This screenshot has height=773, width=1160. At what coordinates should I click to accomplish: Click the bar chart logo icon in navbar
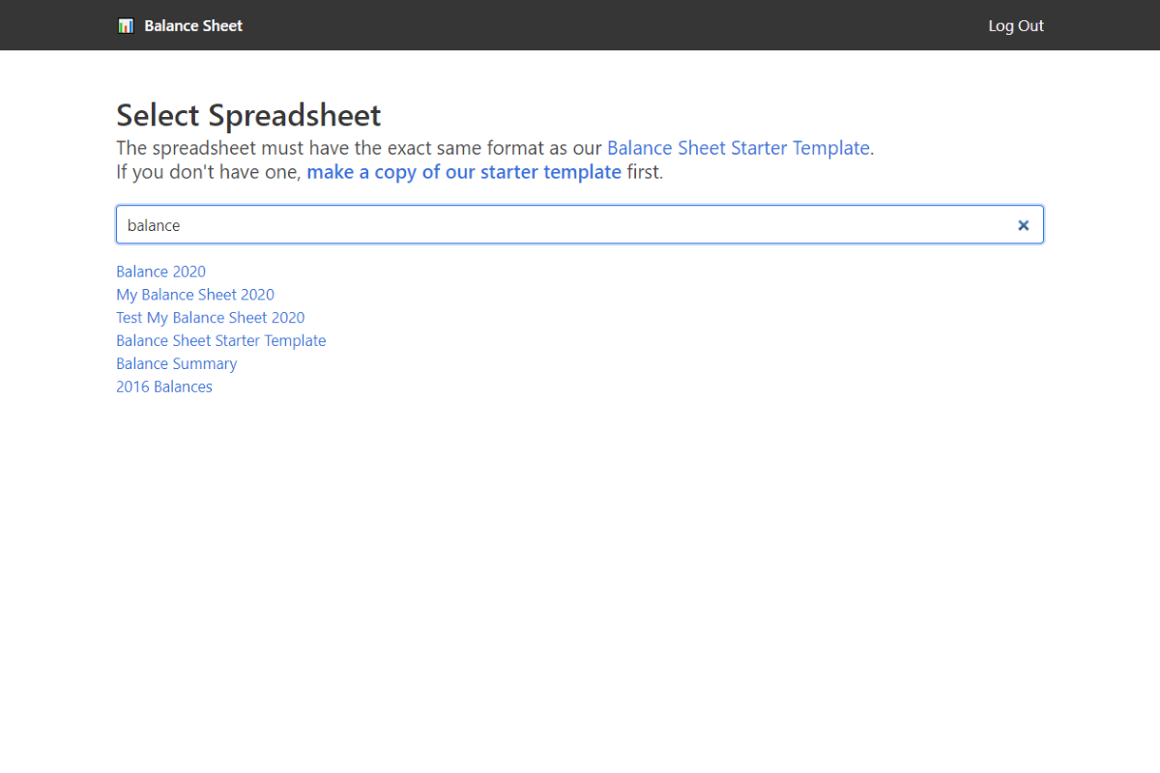point(126,26)
